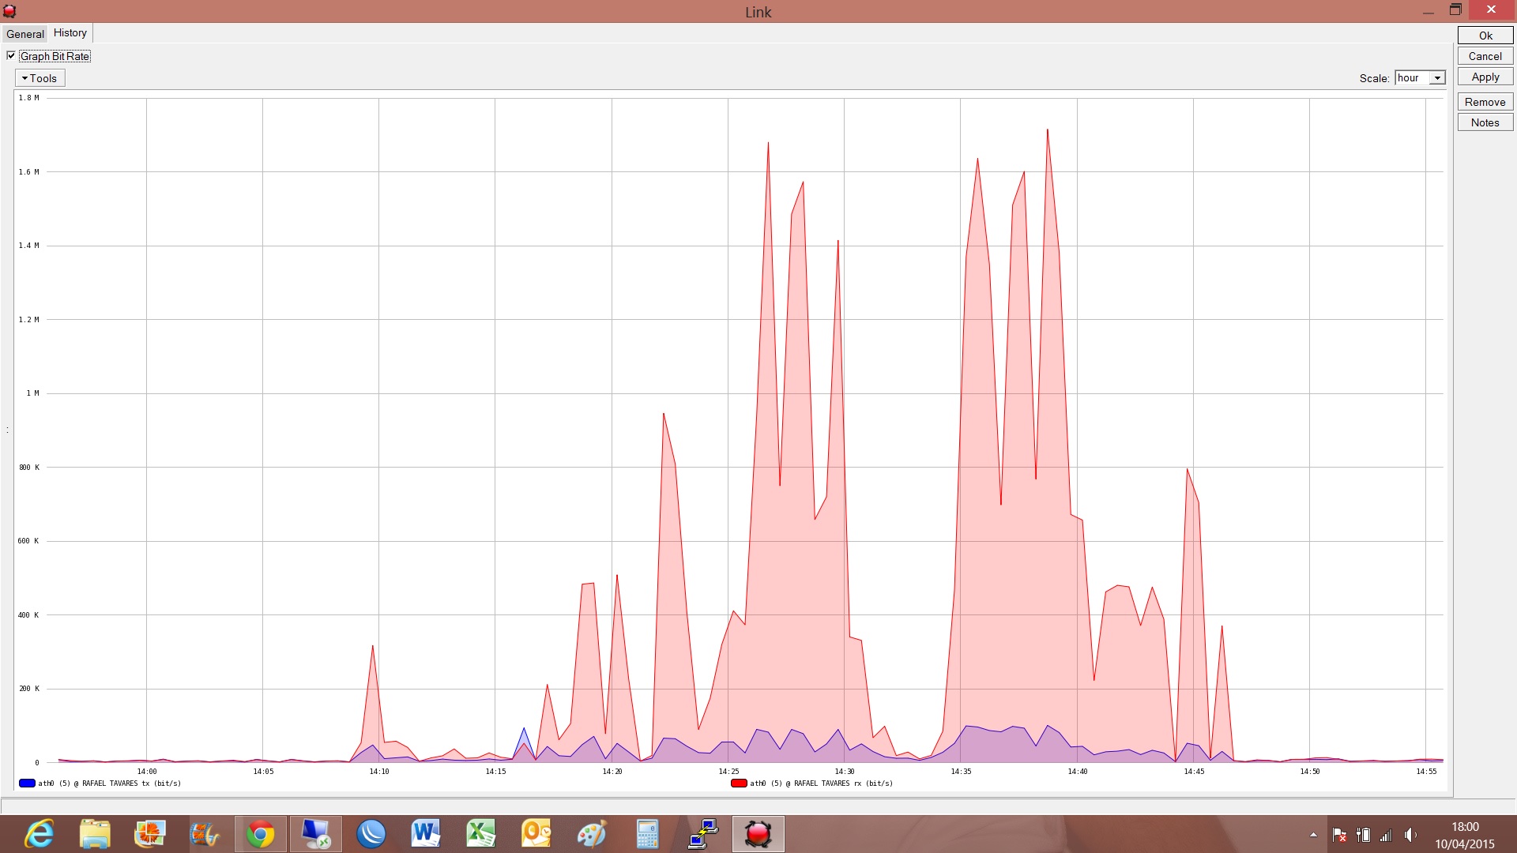The width and height of the screenshot is (1517, 853).
Task: Uncheck the Graph Bit Rate checkbox
Action: point(11,56)
